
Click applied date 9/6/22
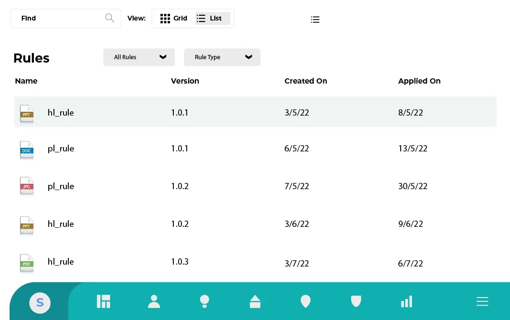tap(411, 224)
